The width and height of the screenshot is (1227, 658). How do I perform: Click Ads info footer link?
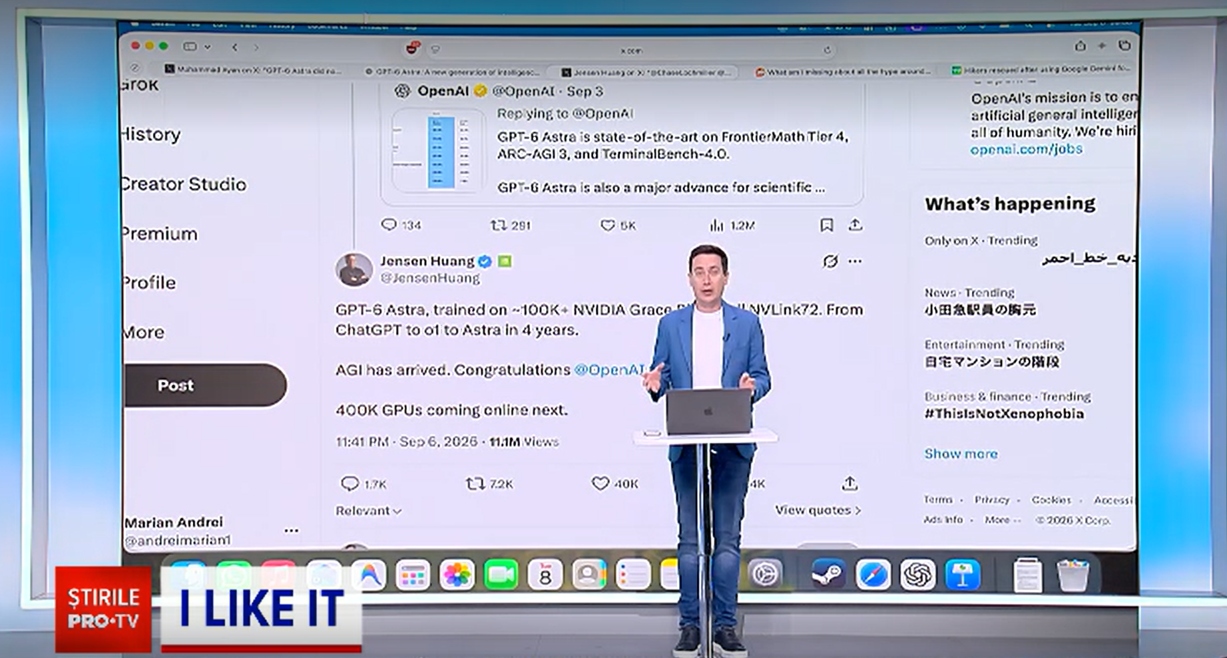point(943,520)
